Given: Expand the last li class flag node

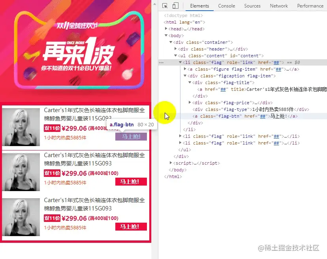Looking at the screenshot, I should 180,143.
